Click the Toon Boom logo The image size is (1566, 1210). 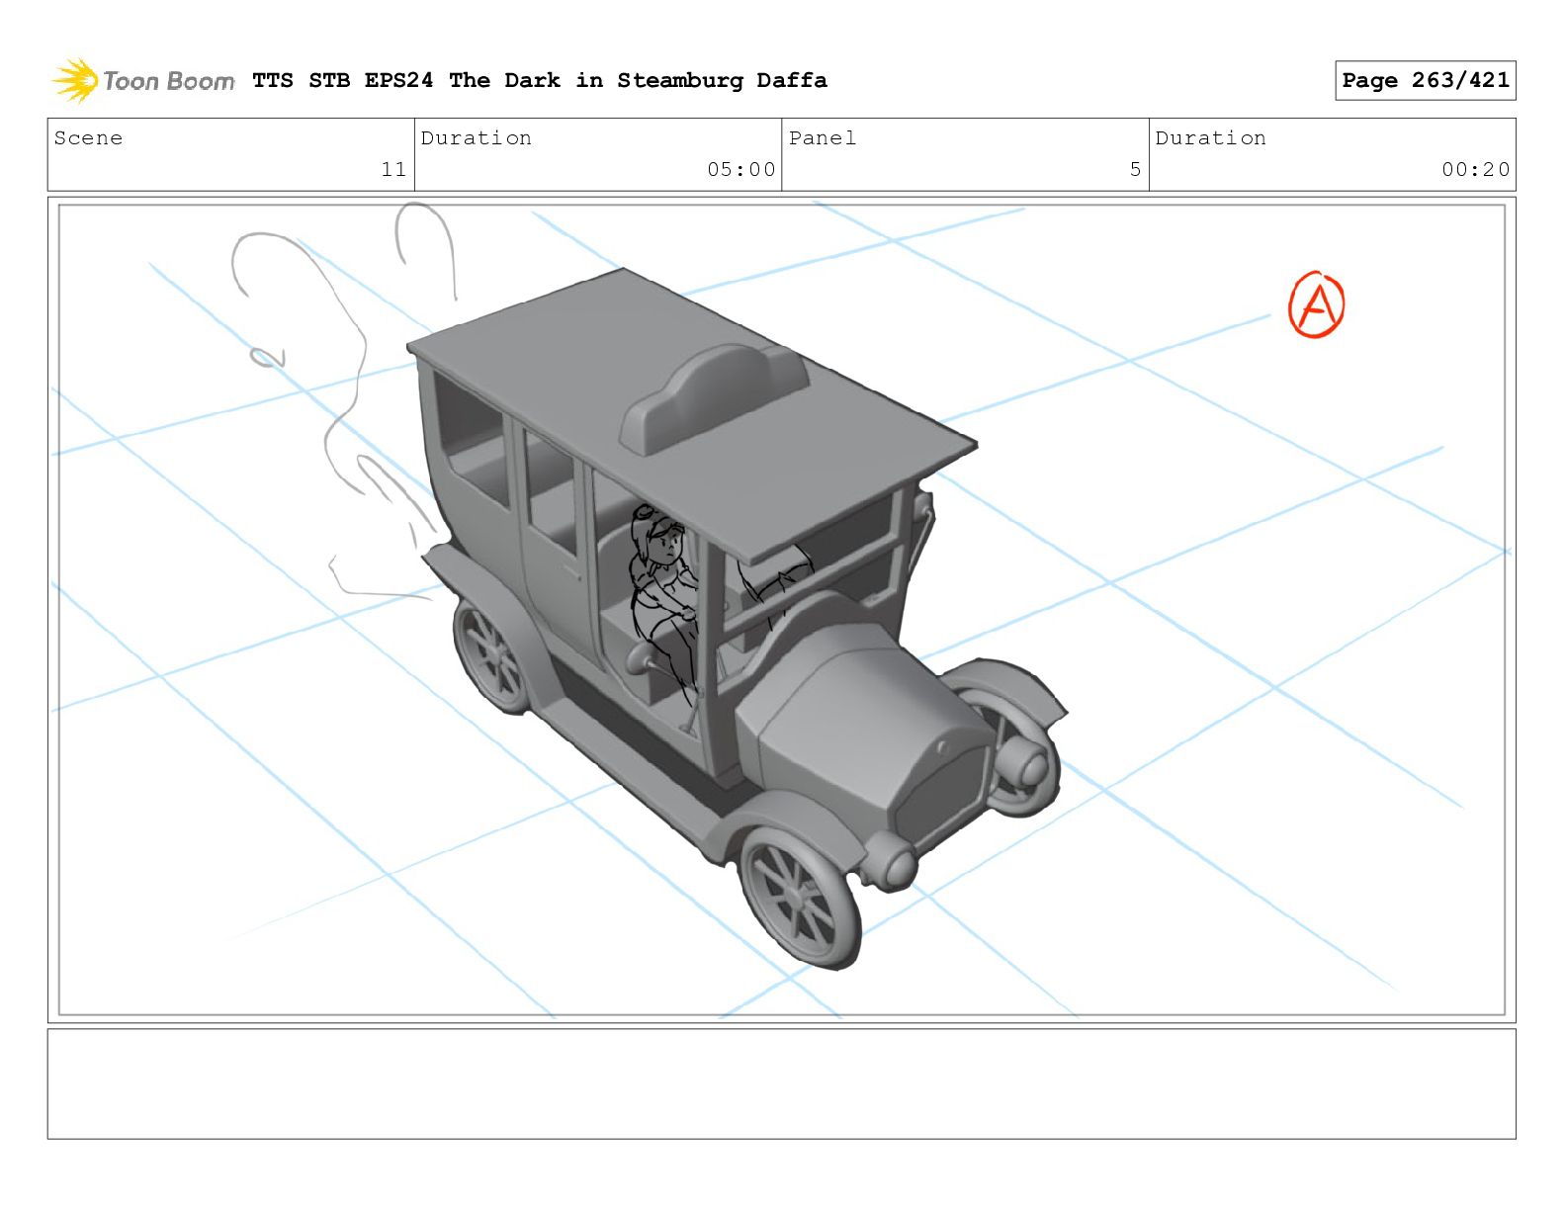click(143, 80)
